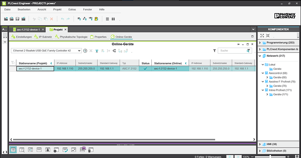The height and width of the screenshot is (158, 301).
Task: Open the Bearbeiten menu
Action: 24,10
